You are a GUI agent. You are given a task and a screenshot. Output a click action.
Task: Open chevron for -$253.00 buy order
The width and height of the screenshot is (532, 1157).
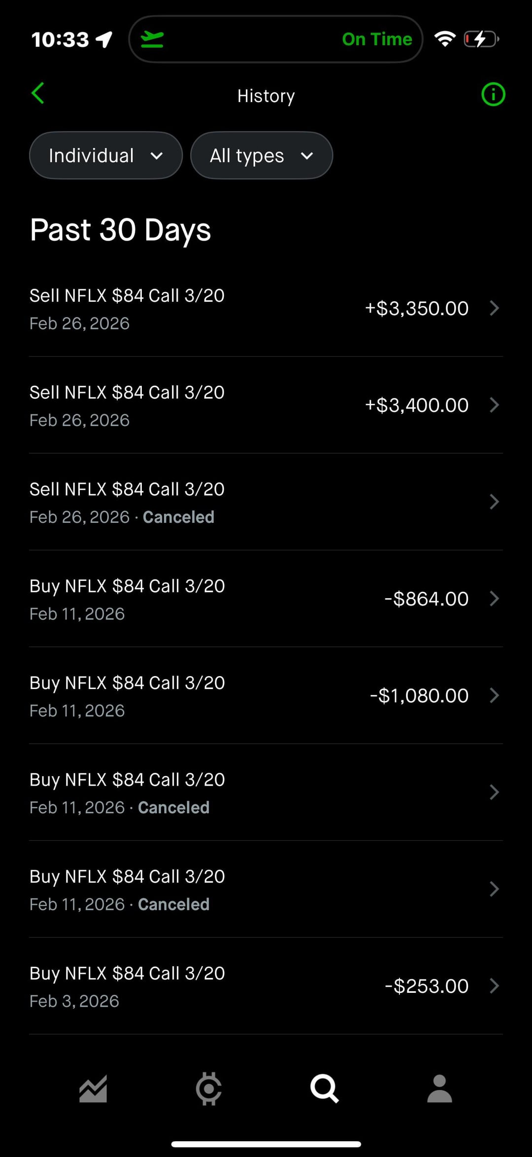pyautogui.click(x=494, y=986)
